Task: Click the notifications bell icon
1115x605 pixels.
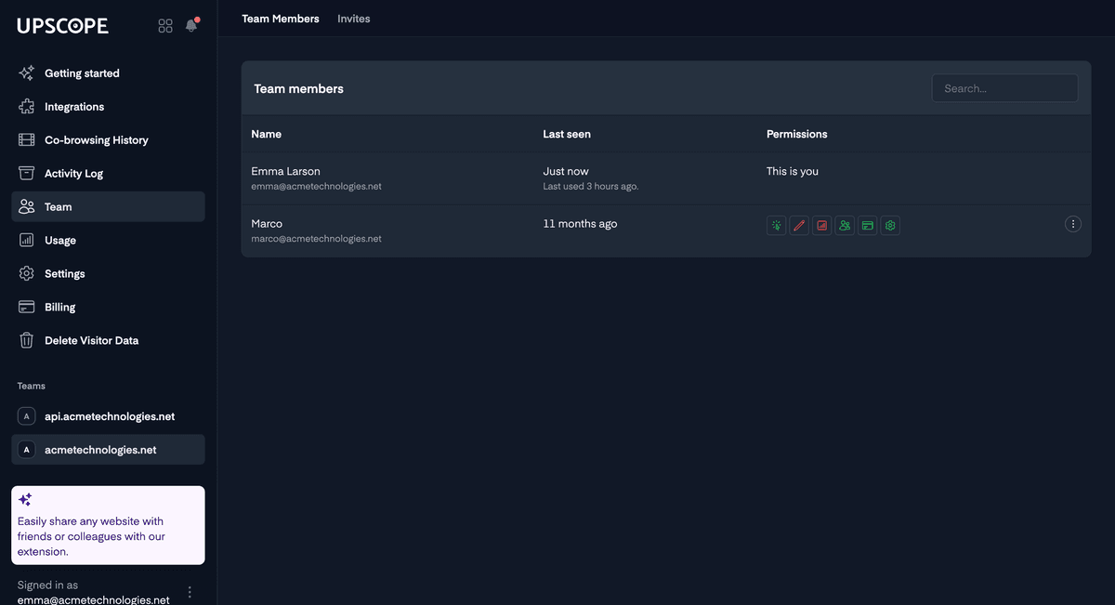Action: click(x=191, y=26)
